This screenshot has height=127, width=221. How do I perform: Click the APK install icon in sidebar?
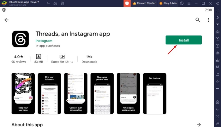(x=218, y=60)
